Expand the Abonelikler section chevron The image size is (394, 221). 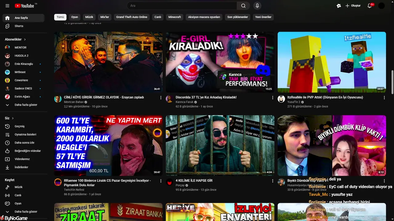[x=25, y=40]
